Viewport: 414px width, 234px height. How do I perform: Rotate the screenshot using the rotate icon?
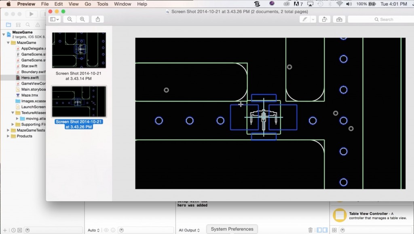click(324, 19)
